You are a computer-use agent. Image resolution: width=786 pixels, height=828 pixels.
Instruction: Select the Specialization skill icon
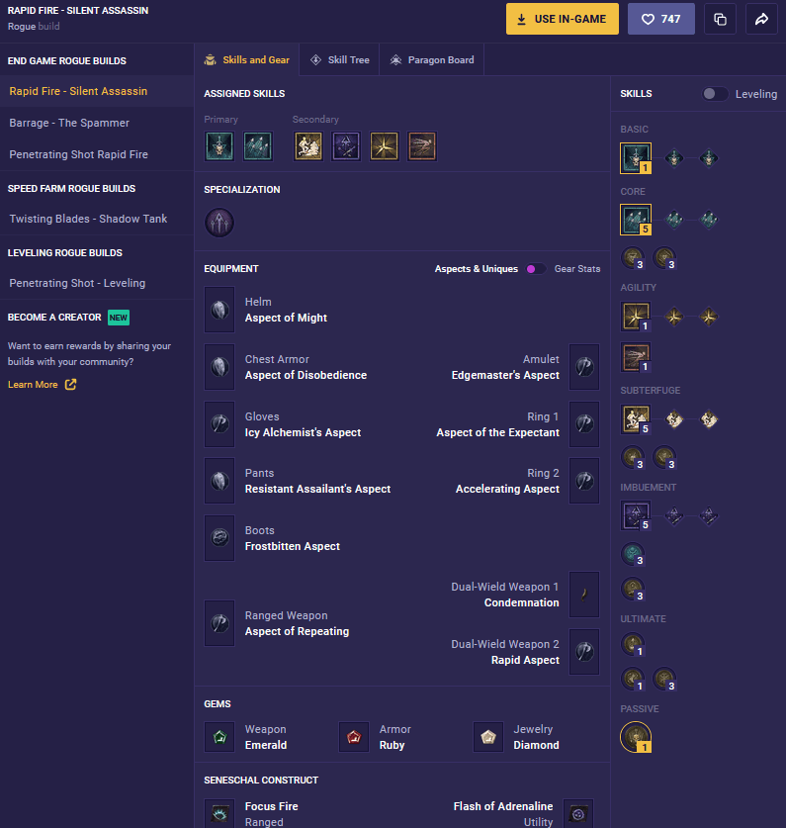click(219, 223)
